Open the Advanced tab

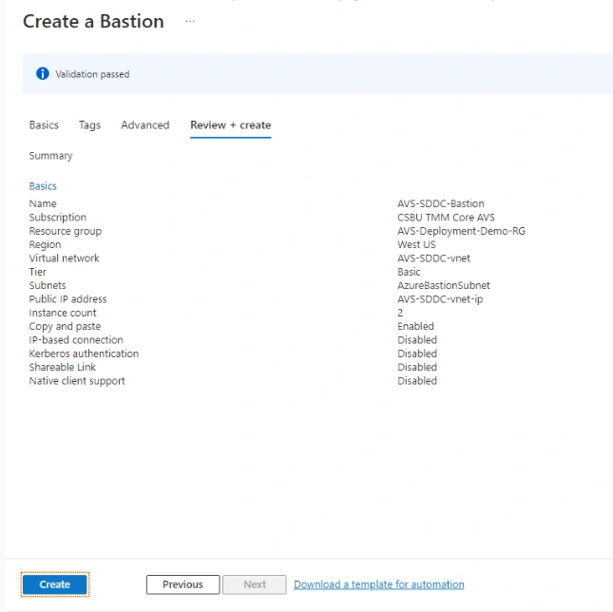(145, 125)
